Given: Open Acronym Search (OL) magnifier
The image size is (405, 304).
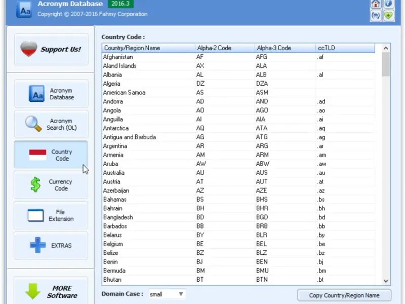Looking at the screenshot, I should click(51, 124).
